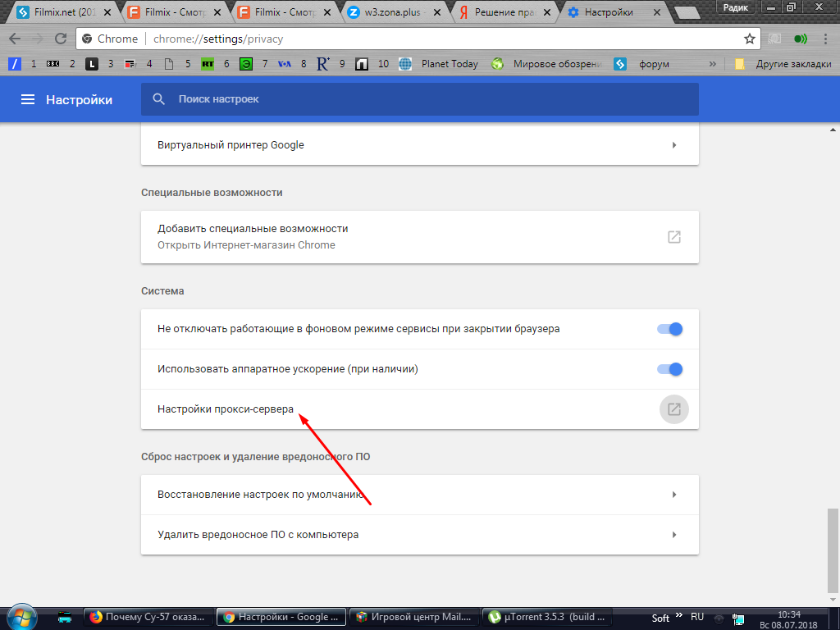
Task: Open the RT bookmark icon in the bookmarks bar
Action: click(208, 64)
